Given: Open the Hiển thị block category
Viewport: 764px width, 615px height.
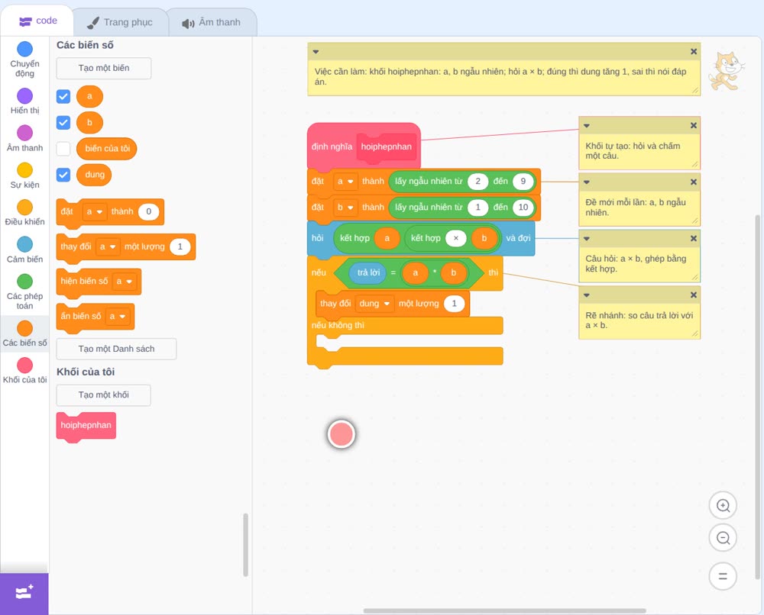Looking at the screenshot, I should click(25, 101).
